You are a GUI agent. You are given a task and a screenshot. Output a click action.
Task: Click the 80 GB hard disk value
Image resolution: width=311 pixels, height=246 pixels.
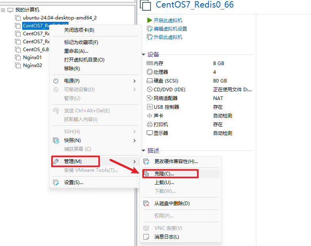click(x=220, y=81)
